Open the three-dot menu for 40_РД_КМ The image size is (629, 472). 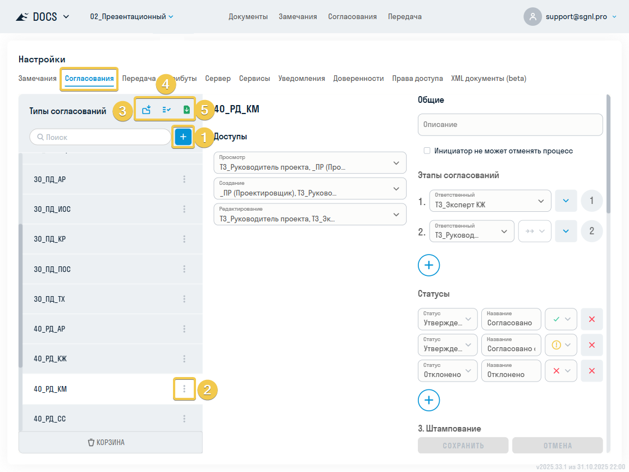(x=184, y=389)
